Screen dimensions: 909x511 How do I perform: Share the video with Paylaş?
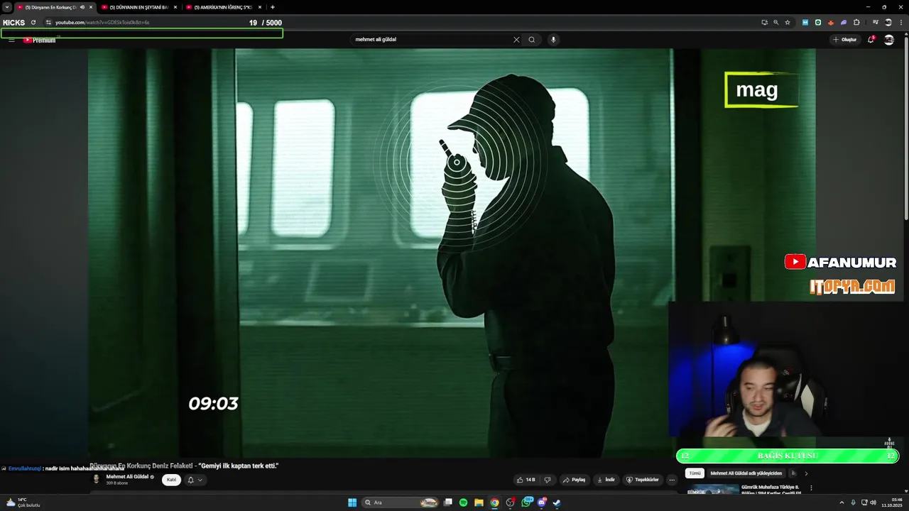click(575, 480)
